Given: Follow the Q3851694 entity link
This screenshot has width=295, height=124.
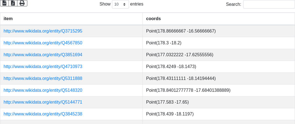Looking at the screenshot, I should pyautogui.click(x=43, y=55).
